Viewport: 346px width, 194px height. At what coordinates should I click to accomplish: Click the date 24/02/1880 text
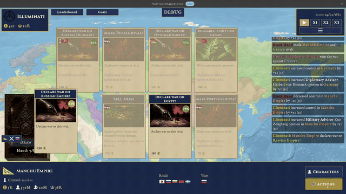pos(333,15)
